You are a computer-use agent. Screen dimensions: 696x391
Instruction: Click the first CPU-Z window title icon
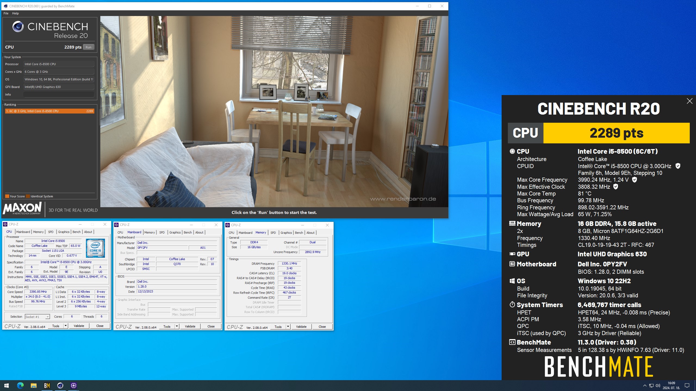pyautogui.click(x=5, y=224)
